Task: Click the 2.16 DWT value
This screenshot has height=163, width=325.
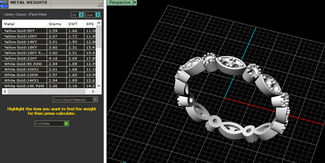Action: point(73,86)
